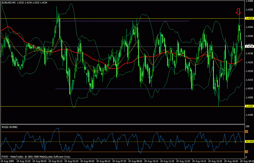The height and width of the screenshot is (163, 254).
Task: Click the 20 Aug 15:35 time label
Action: tap(215, 161)
